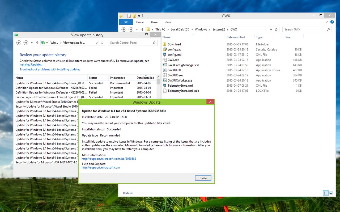Open the Customize Quick Access Toolbar dropdown
Image resolution: width=340 pixels, height=212 pixels.
[x=139, y=16]
